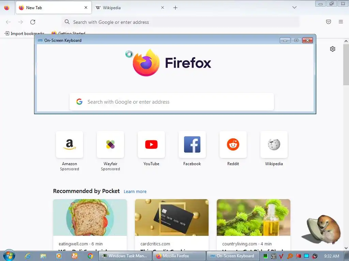The image size is (349, 261).
Task: Click the On-Screen Keyboard title bar
Action: click(x=156, y=40)
